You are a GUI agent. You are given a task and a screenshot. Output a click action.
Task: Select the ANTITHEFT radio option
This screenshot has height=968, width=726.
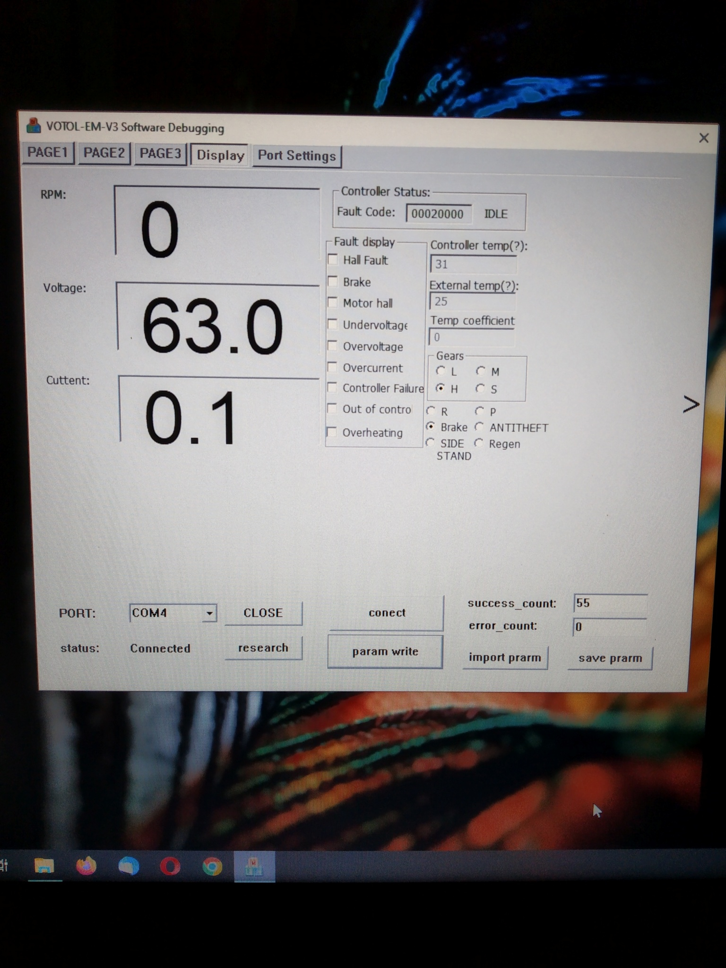[479, 427]
